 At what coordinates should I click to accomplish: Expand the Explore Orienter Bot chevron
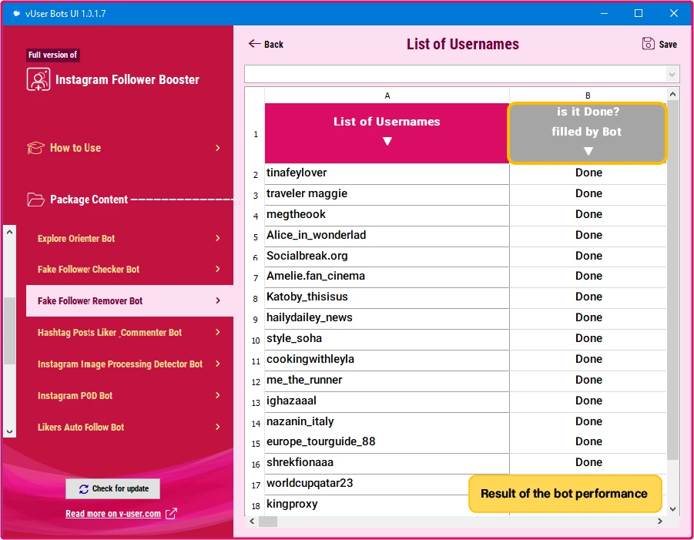pyautogui.click(x=217, y=238)
